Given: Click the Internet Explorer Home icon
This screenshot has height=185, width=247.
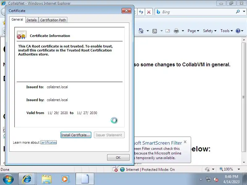Looking at the screenshot, I should [x=141, y=31].
